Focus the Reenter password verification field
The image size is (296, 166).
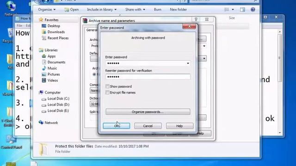pos(148,77)
